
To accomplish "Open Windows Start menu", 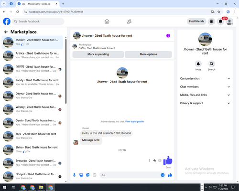I will click(4, 187).
